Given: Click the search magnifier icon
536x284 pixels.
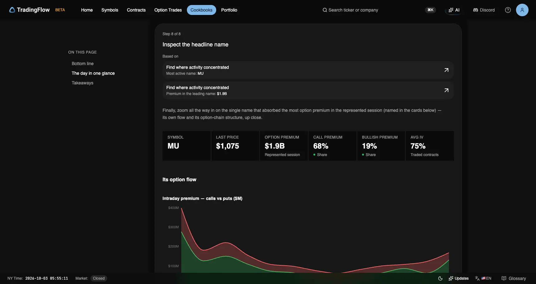Looking at the screenshot, I should [325, 10].
